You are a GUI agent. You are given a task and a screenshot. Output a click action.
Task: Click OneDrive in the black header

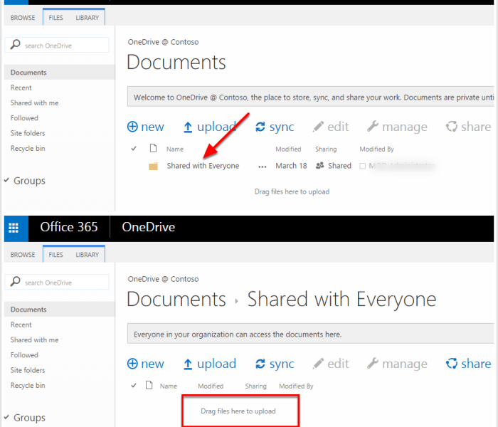point(148,227)
